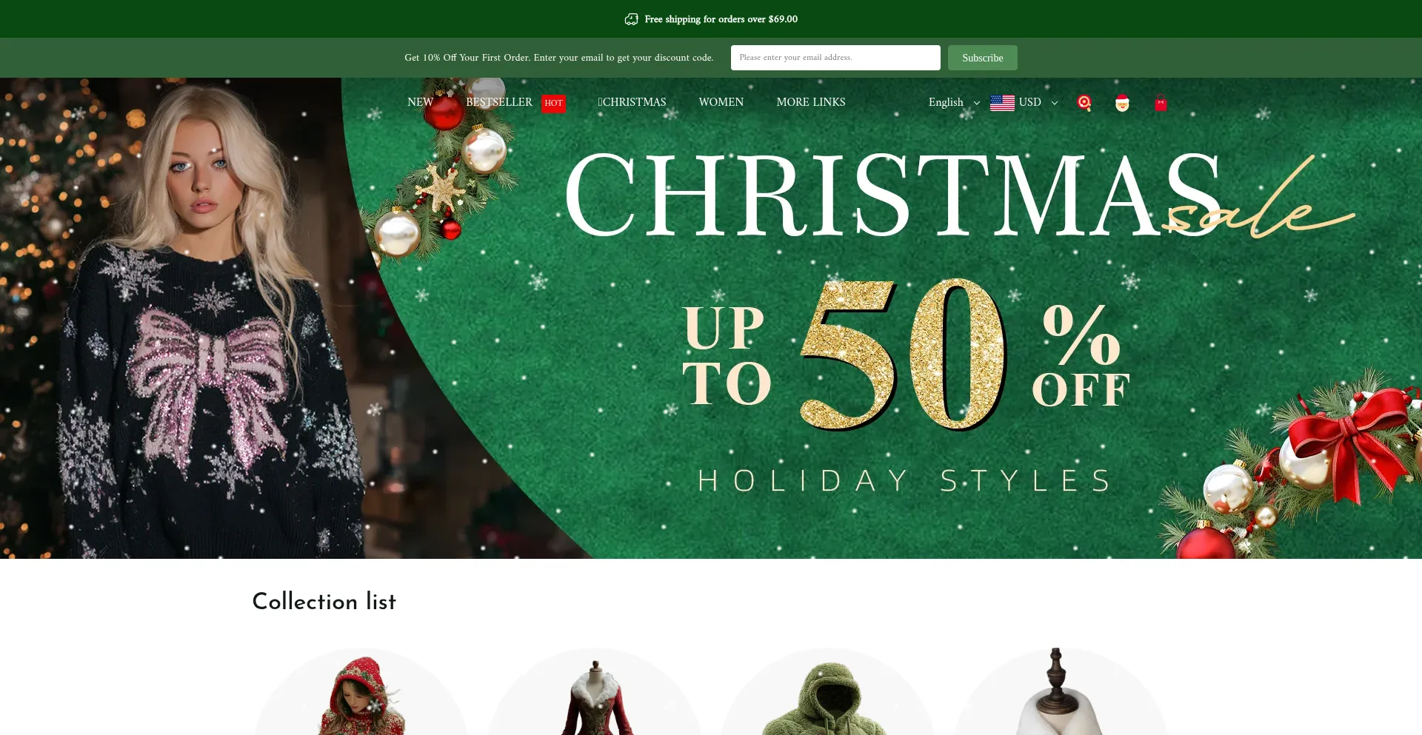Open the CHRISTMAS menu item

tap(632, 102)
